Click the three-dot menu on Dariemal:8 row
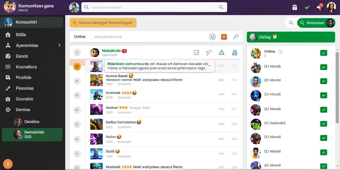 point(331,124)
